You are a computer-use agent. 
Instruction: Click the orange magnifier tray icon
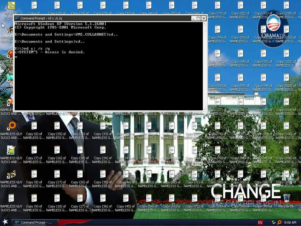coord(279,222)
